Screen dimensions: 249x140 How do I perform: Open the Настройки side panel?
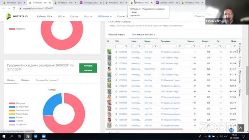[x=240, y=77]
